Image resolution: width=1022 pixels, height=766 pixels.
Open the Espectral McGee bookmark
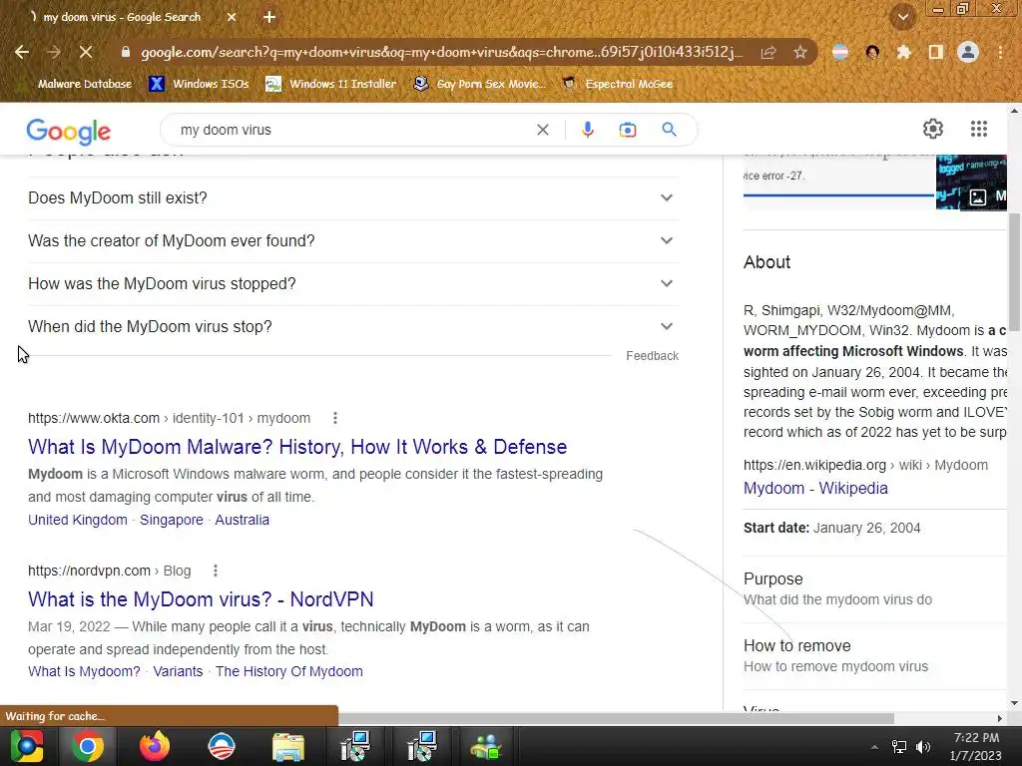coord(617,84)
